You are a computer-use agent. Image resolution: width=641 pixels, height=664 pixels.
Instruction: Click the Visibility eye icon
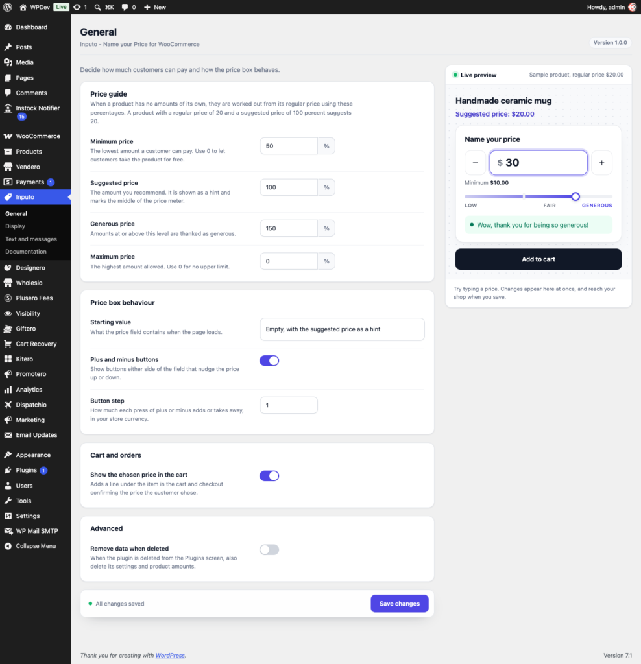click(8, 313)
